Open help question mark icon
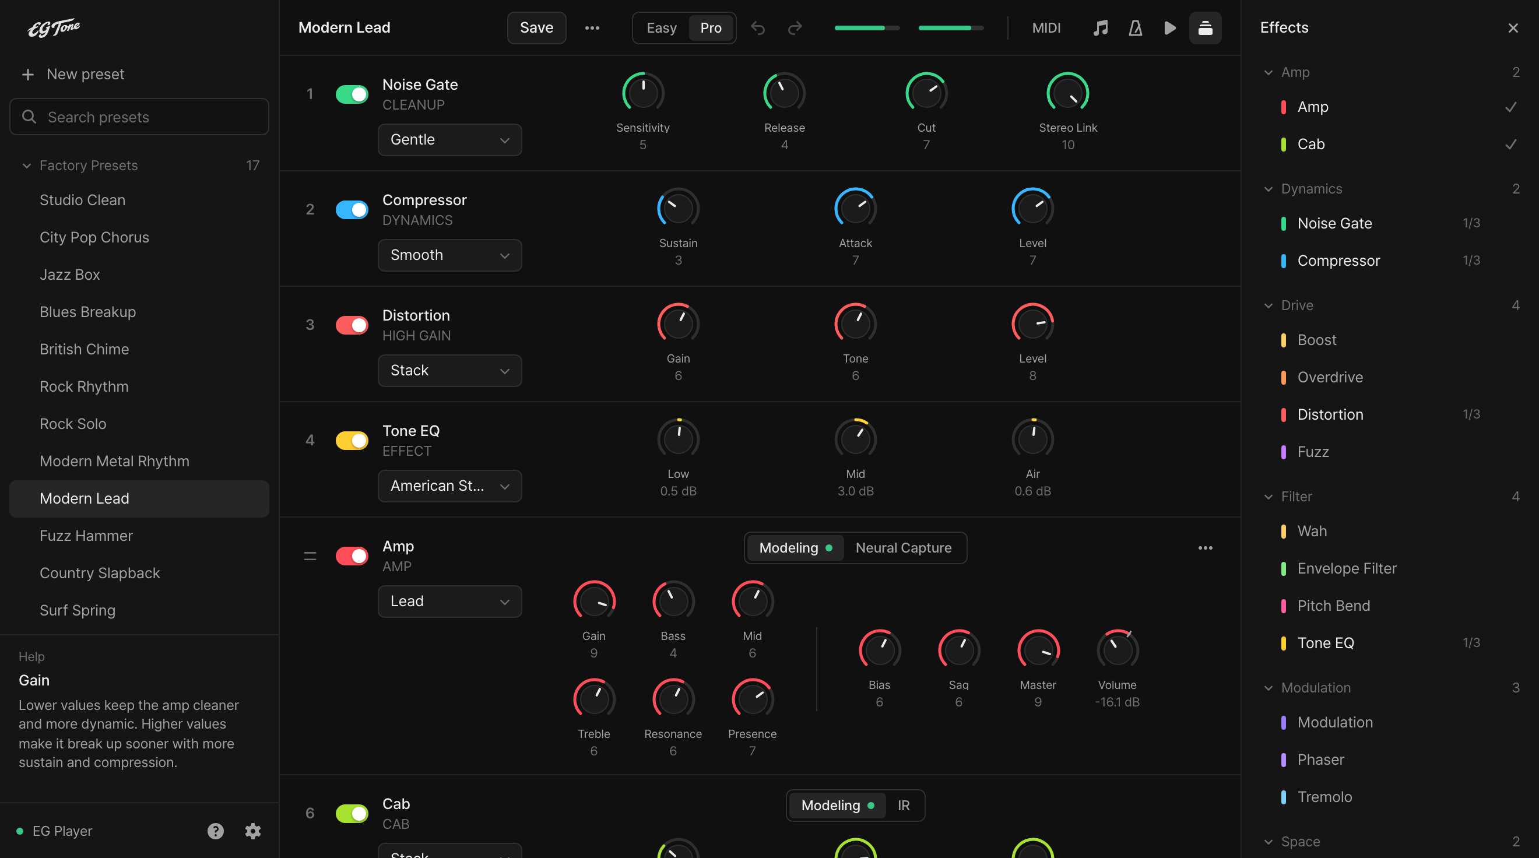 coord(216,831)
